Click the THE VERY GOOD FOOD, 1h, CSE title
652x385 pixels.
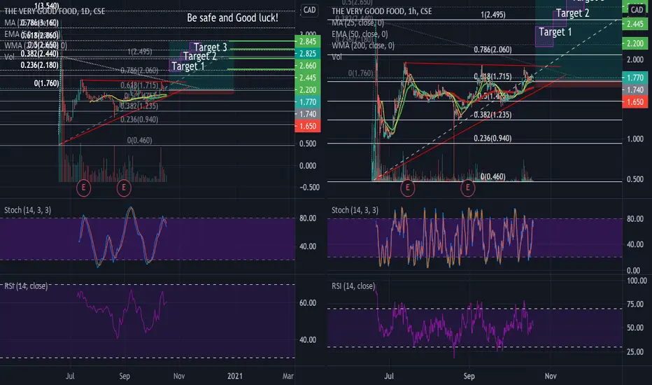tap(382, 11)
